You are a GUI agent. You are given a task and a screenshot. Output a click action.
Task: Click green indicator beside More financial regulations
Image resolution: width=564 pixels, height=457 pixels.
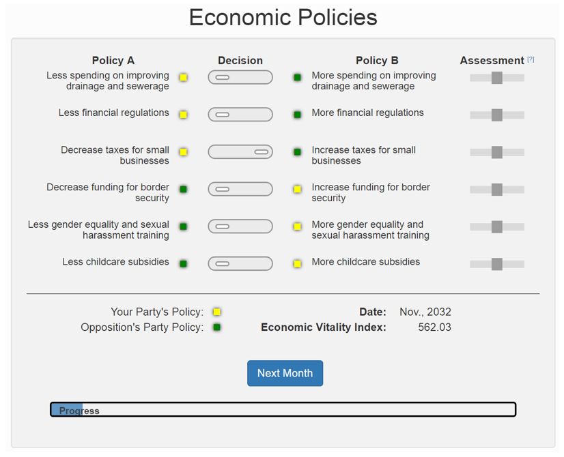point(297,115)
